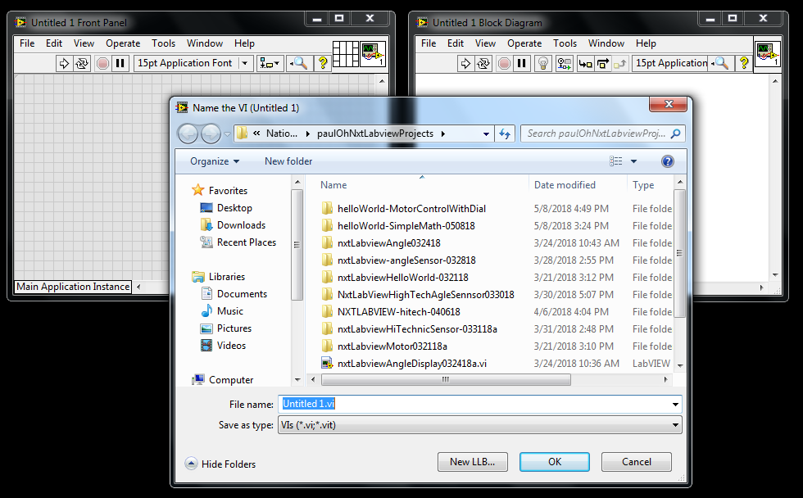Open the Save as type dropdown
803x498 pixels.
coord(675,425)
